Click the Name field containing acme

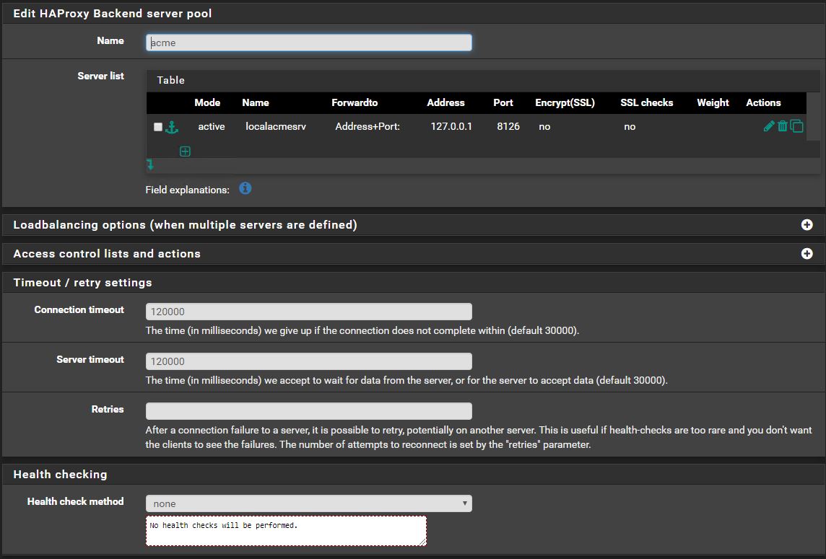(x=308, y=43)
